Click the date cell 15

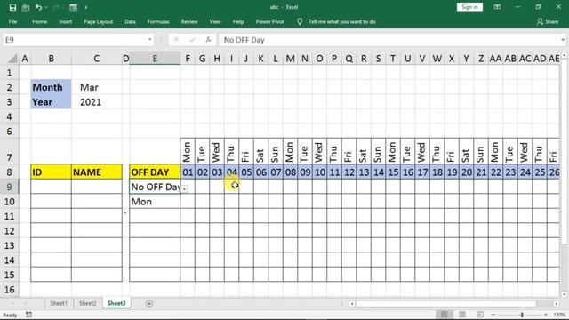pos(393,172)
